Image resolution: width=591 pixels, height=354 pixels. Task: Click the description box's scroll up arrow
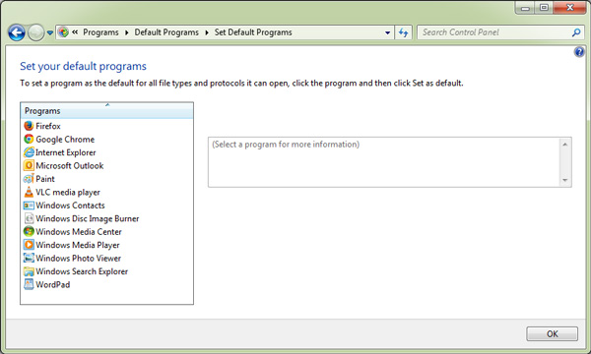tap(565, 145)
